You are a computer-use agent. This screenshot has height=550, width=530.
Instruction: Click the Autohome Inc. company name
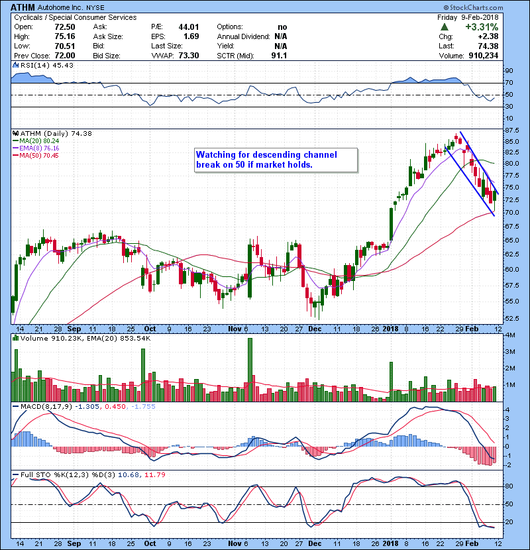click(x=60, y=7)
